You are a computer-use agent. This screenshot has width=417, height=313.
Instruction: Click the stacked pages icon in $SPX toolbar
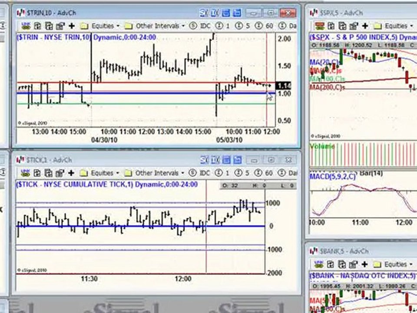(342, 26)
